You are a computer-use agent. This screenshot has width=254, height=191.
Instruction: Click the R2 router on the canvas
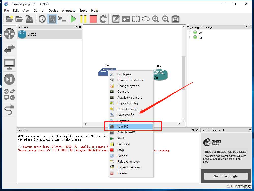tap(161, 75)
